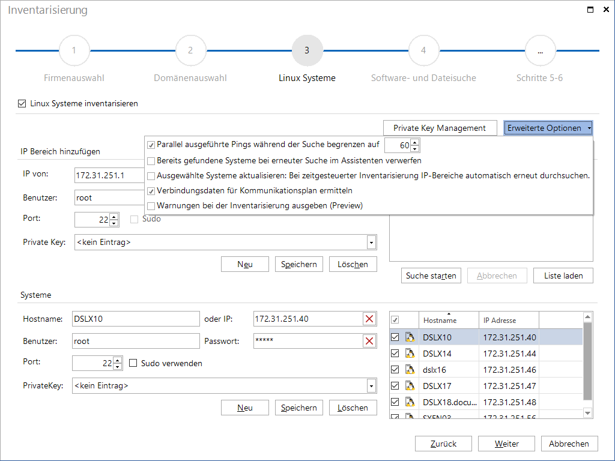Viewport: 615px width, 461px height.
Task: Click 'Liste laden' button
Action: (563, 276)
